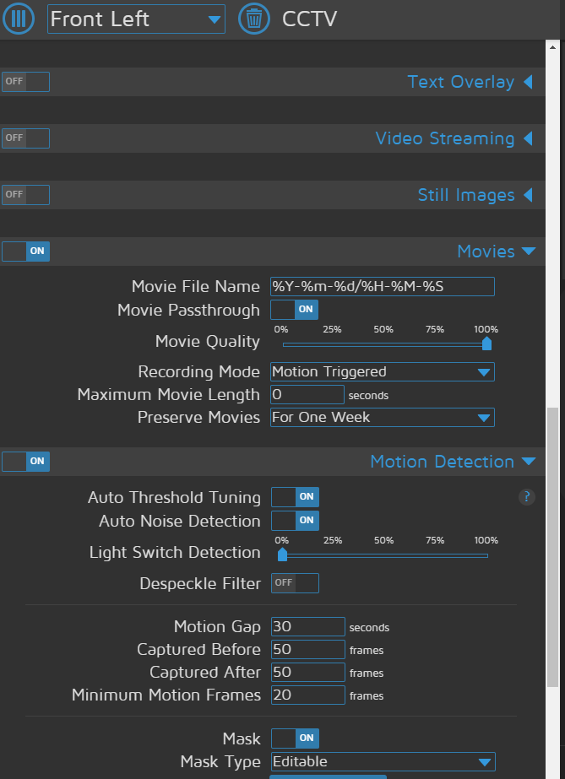Click the question mark help icon

(x=526, y=497)
